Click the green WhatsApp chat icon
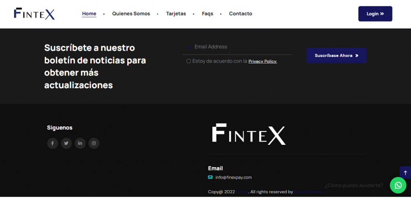411x203 pixels. pyautogui.click(x=398, y=185)
